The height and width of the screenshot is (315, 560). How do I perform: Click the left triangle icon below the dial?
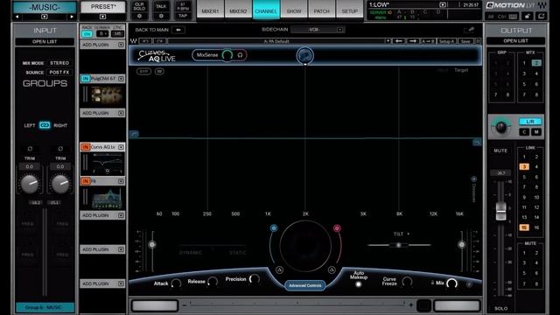280,270
